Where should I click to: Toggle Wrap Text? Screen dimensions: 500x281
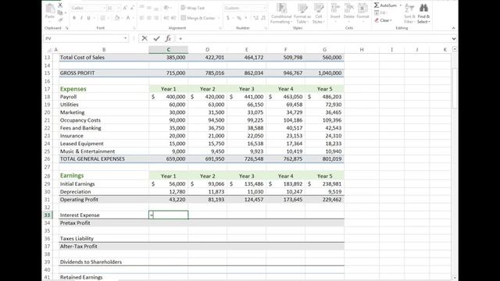click(193, 8)
